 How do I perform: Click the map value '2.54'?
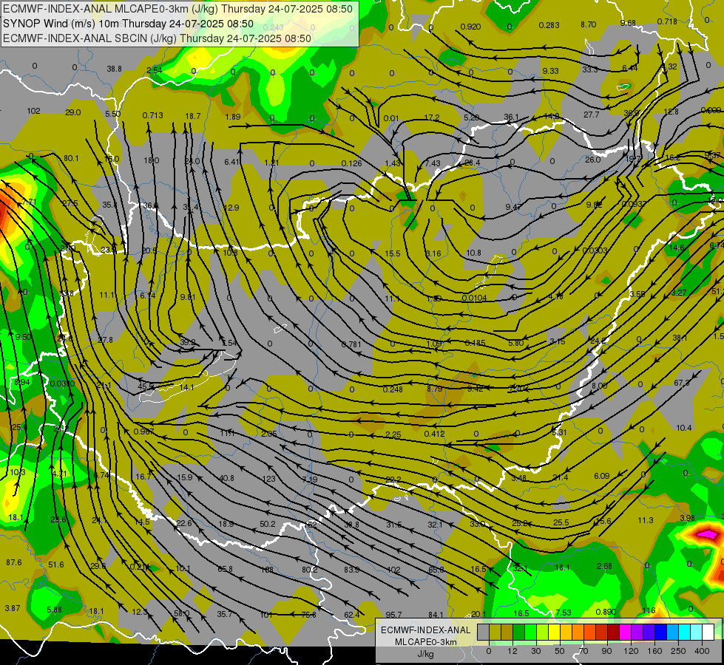(x=155, y=70)
